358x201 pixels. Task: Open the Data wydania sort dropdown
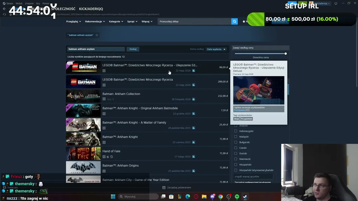pos(216,49)
